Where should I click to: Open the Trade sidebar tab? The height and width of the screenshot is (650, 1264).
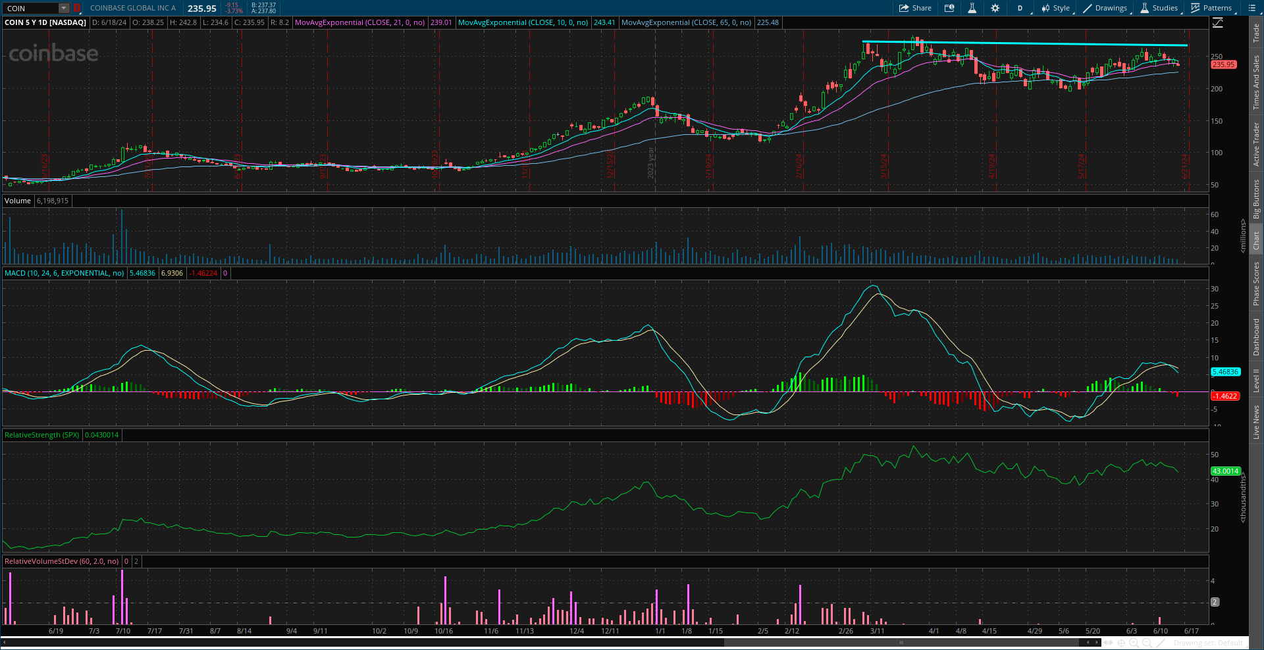1256,33
